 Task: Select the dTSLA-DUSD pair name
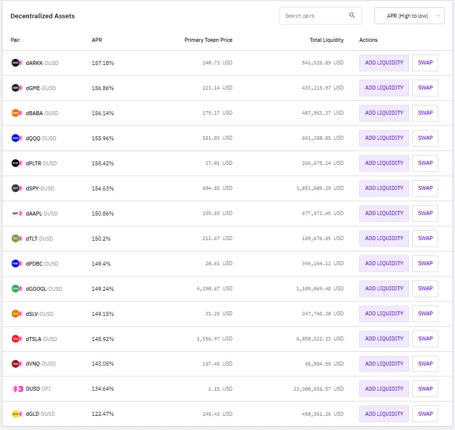[41, 339]
